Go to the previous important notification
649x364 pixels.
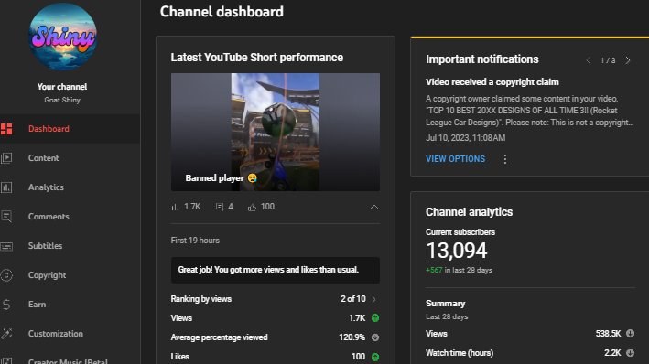[x=589, y=60]
